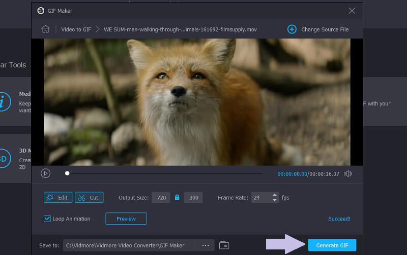407x255 pixels.
Task: Click the output height field showing 300
Action: click(x=193, y=198)
